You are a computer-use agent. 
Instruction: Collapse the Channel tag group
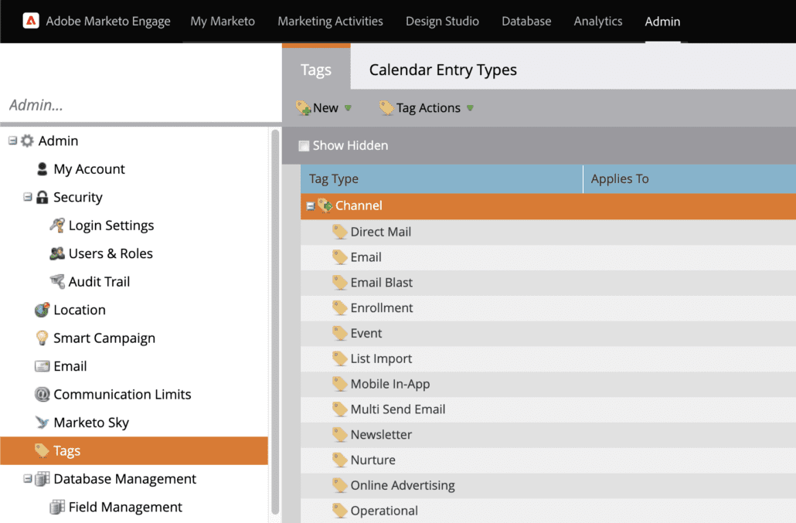(310, 205)
